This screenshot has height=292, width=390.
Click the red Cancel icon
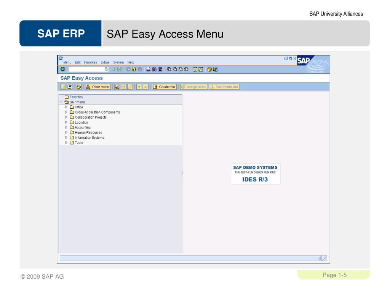point(140,69)
